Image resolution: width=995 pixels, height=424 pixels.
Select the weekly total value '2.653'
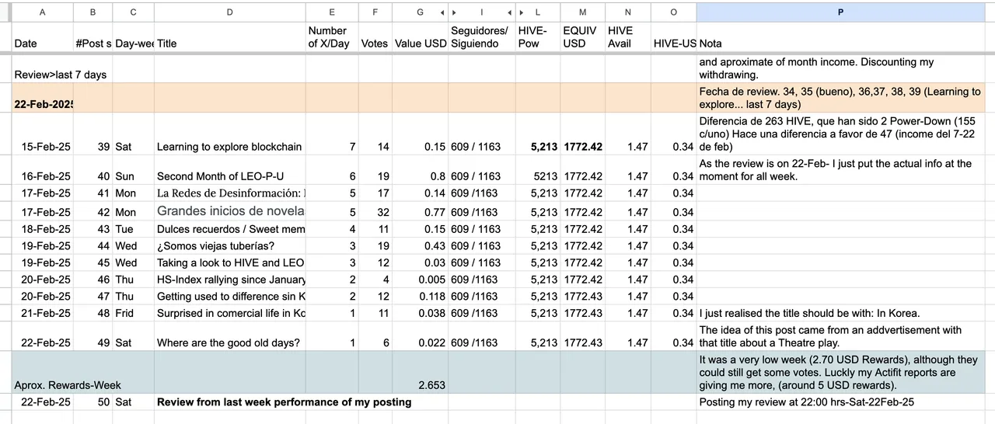click(x=420, y=372)
